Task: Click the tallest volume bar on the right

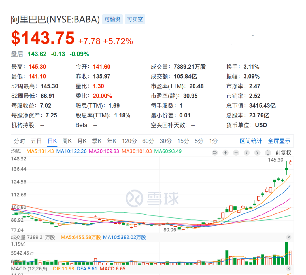Action: 287,252
